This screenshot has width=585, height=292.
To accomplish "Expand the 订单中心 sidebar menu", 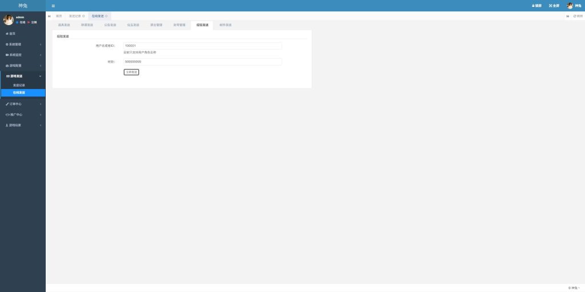I will click(x=23, y=104).
